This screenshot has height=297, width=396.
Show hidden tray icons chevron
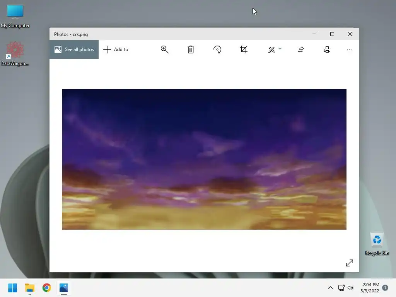[330, 288]
